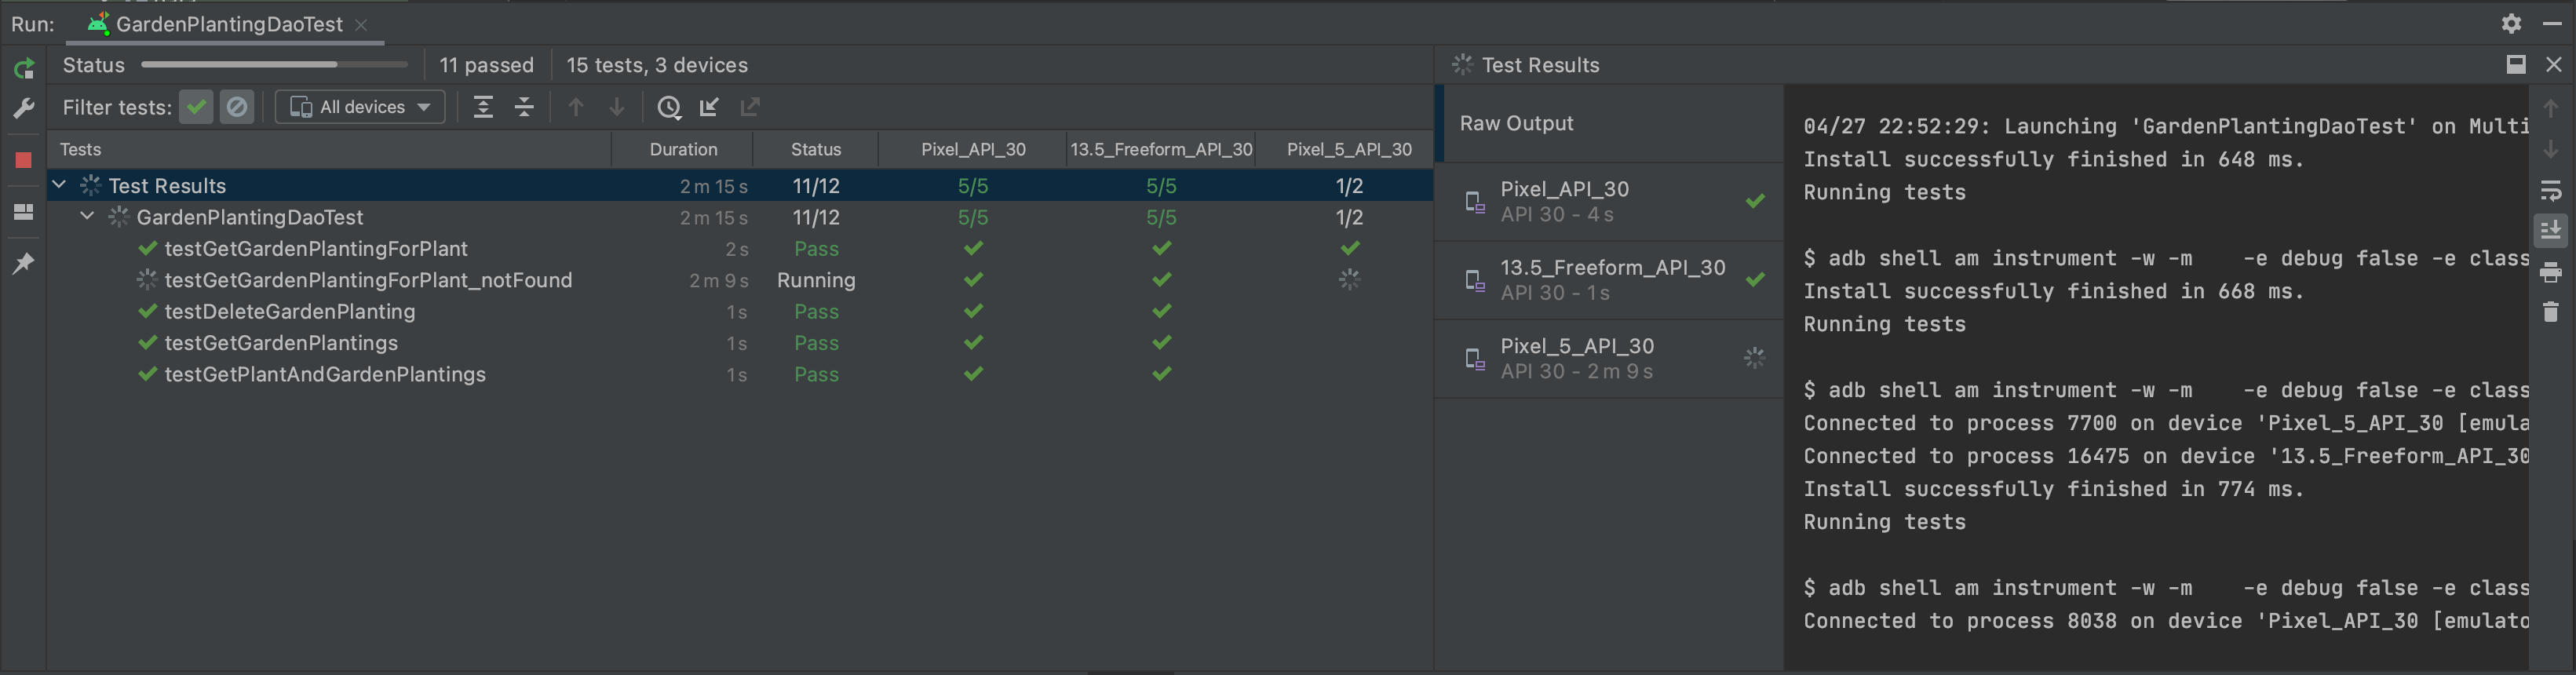Open run configuration wrench settings

[24, 107]
